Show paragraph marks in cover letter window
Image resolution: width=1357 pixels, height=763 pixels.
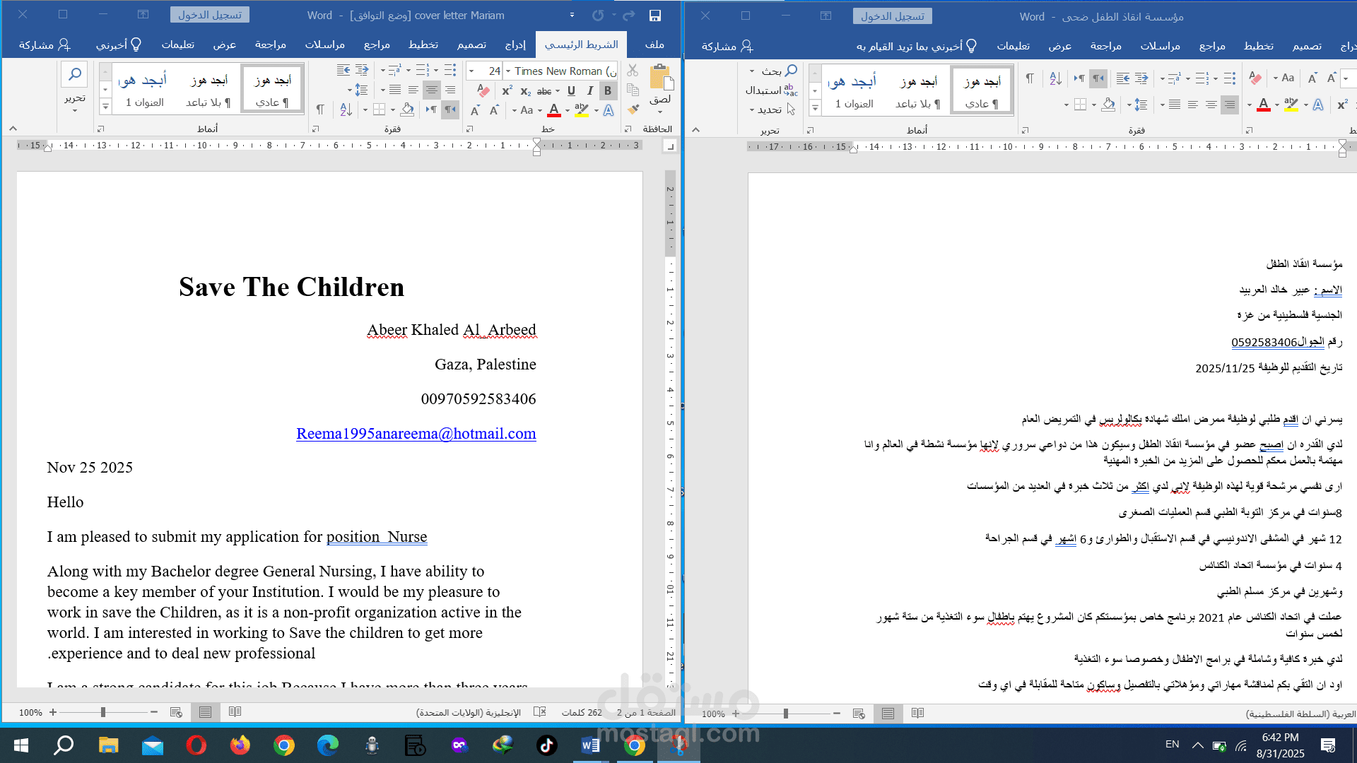pos(320,110)
